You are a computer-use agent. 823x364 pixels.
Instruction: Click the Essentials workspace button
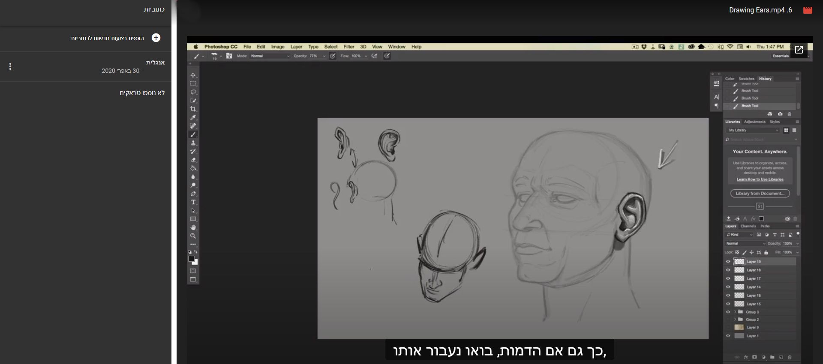tap(781, 56)
